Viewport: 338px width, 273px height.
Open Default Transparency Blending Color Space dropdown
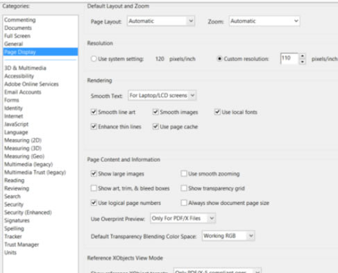point(228,236)
